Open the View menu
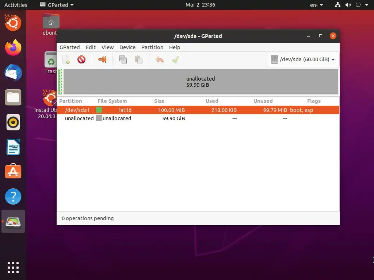This screenshot has width=374, height=280. click(x=108, y=47)
